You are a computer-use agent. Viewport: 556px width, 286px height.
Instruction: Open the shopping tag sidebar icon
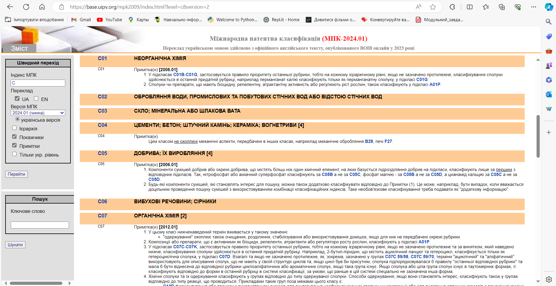click(x=548, y=36)
